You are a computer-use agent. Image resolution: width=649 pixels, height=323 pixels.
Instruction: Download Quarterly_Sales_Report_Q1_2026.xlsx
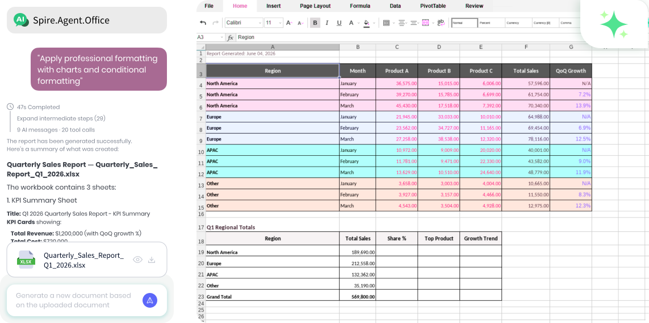tap(152, 260)
